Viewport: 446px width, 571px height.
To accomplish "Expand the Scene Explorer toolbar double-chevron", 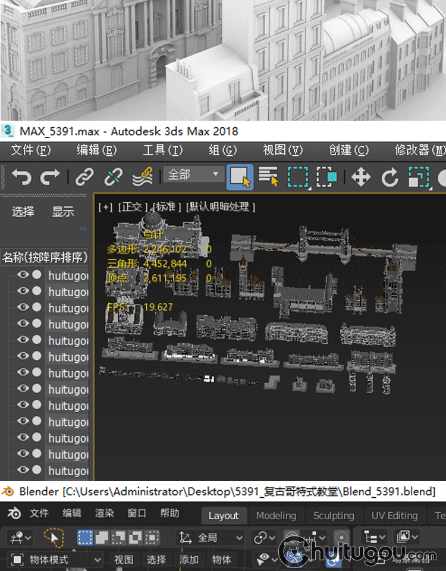I will click(x=83, y=228).
